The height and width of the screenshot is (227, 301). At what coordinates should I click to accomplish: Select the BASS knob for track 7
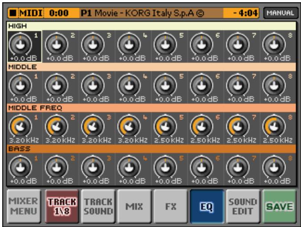(238, 167)
